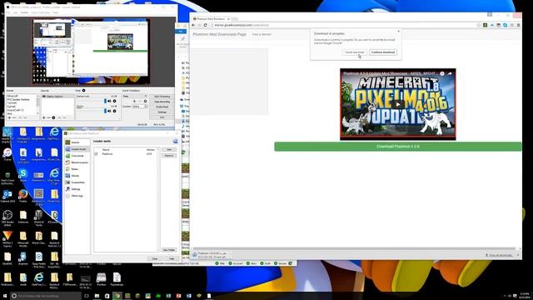Click Start Streaming in OBS
The image size is (533, 300).
pos(162,97)
